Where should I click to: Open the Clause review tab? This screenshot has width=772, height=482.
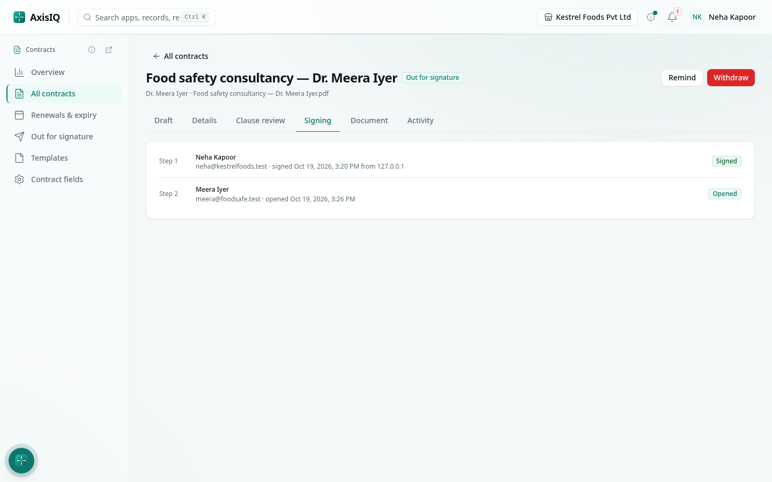coord(261,120)
